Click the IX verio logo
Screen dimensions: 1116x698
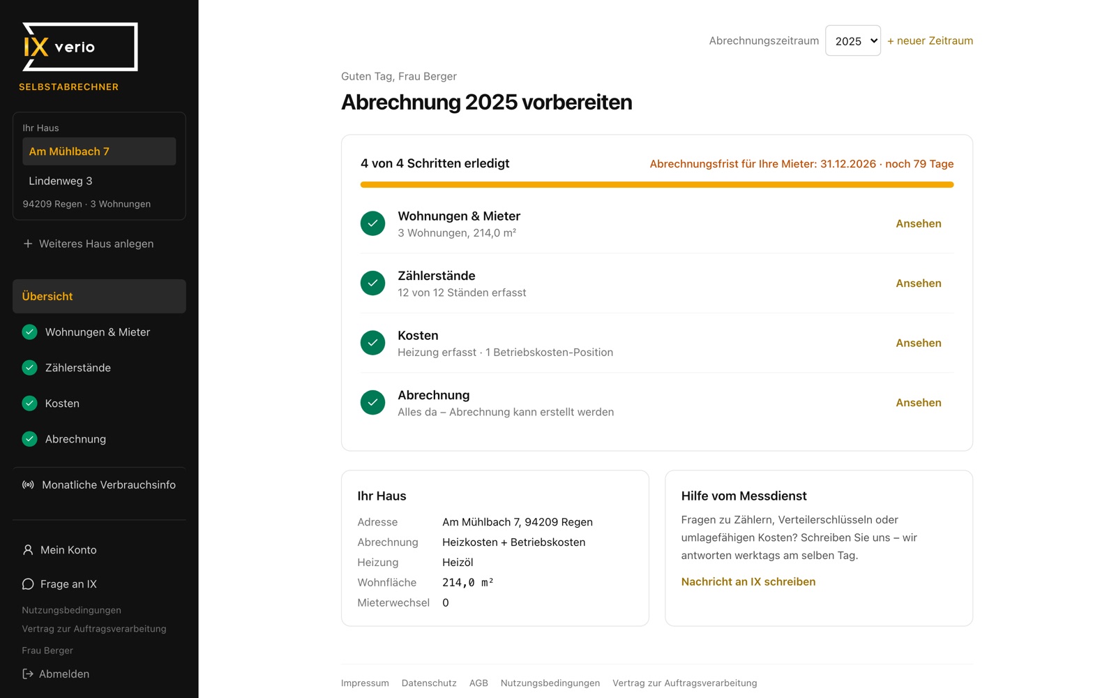[80, 47]
